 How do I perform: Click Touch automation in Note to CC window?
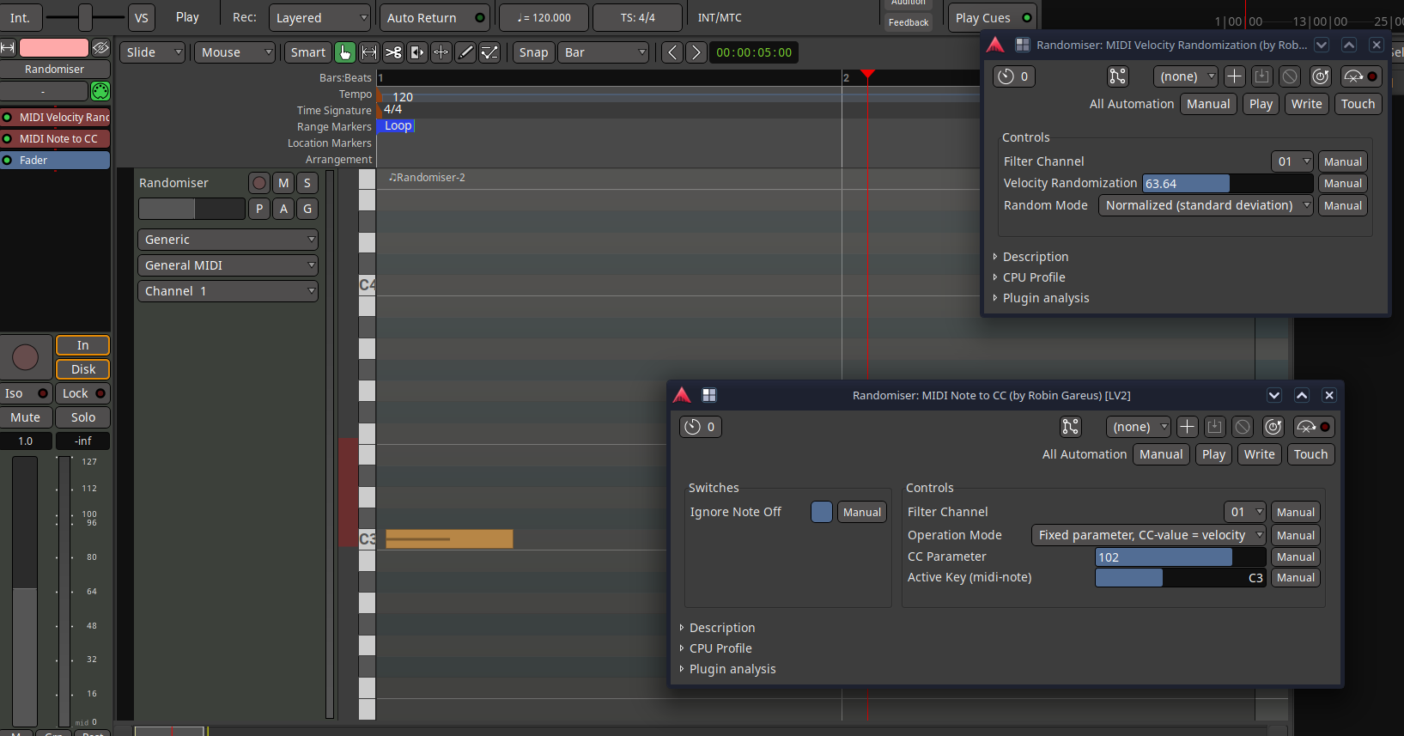click(x=1310, y=454)
